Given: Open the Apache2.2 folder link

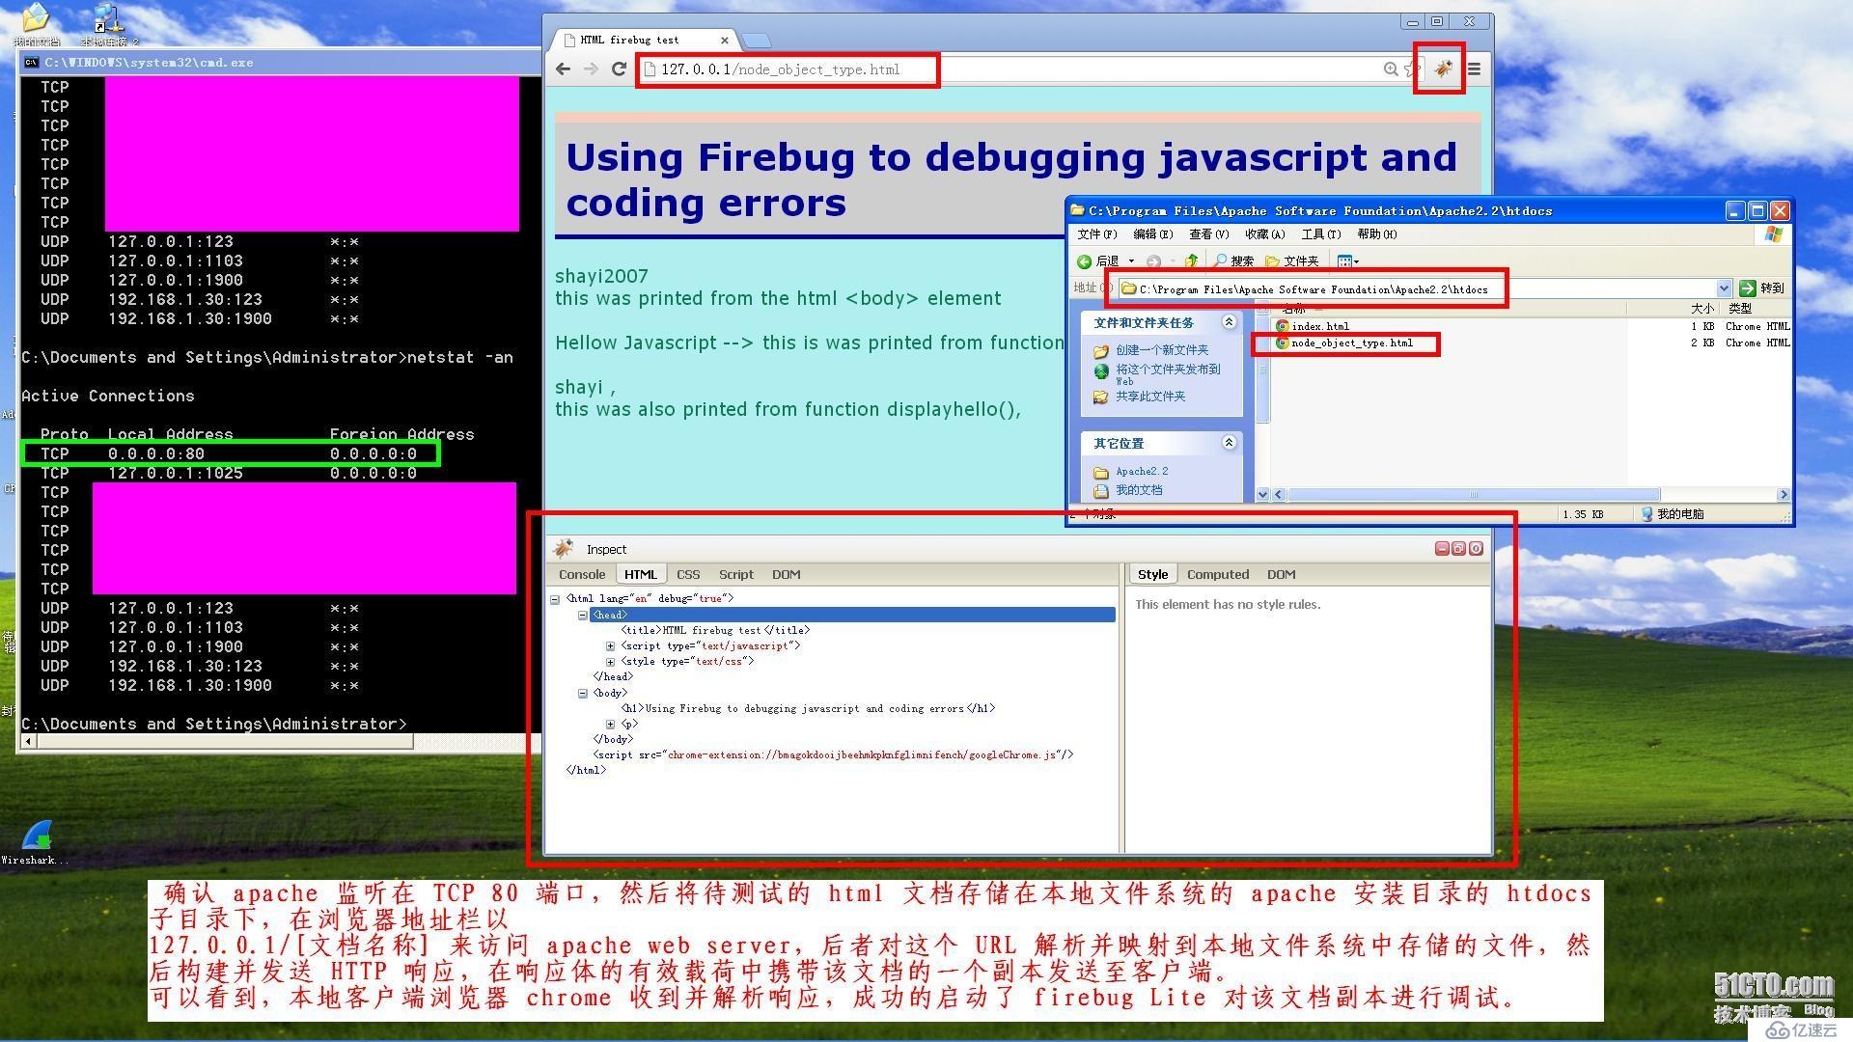Looking at the screenshot, I should (x=1142, y=472).
